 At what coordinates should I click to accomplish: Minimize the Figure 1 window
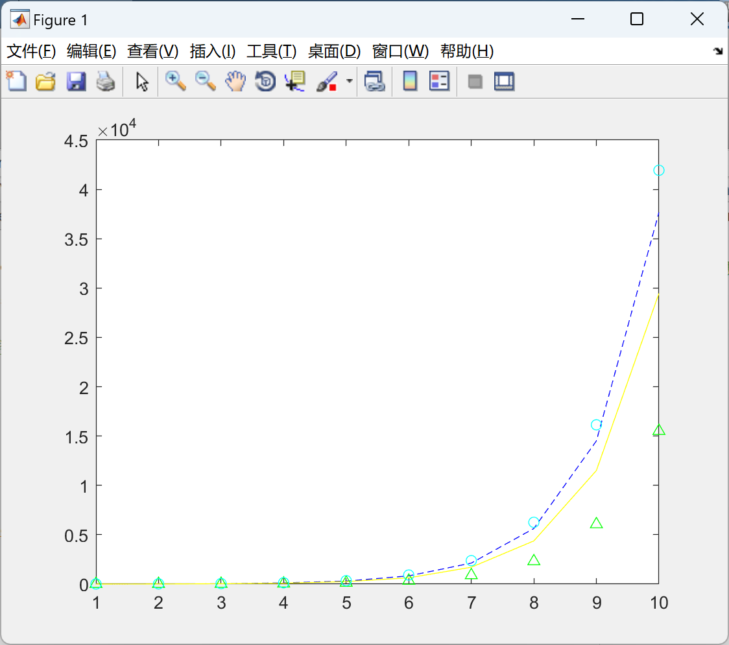click(577, 19)
